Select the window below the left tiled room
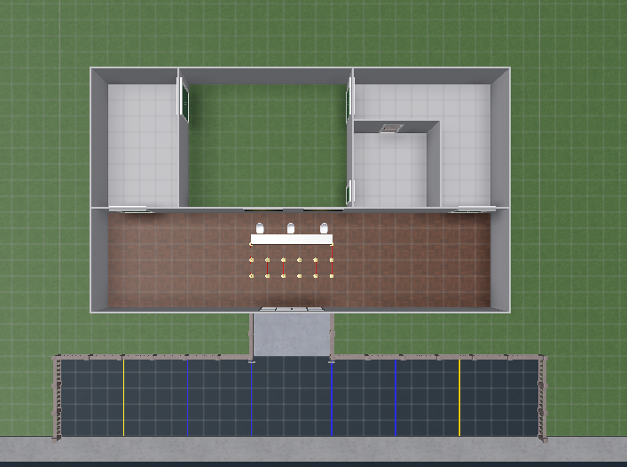This screenshot has width=627, height=467. (x=130, y=210)
